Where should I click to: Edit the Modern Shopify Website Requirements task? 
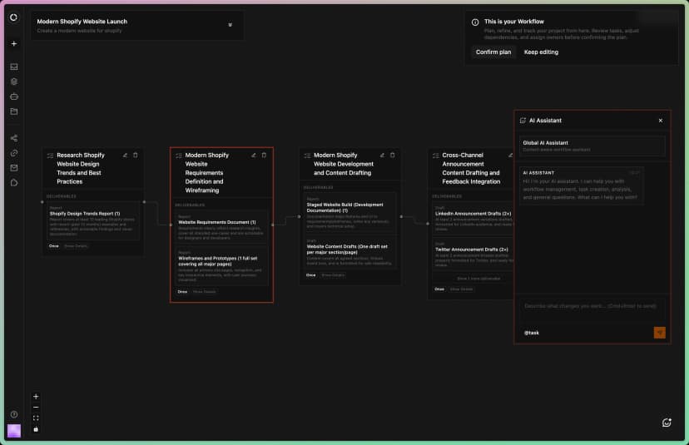[254, 155]
